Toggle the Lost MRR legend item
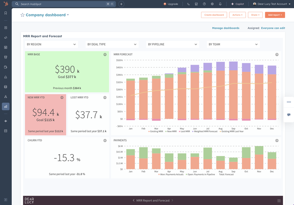294x205 pixels. pos(184,131)
